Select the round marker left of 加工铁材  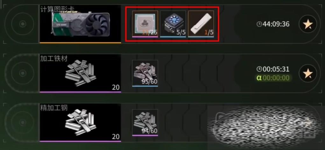click(22, 73)
